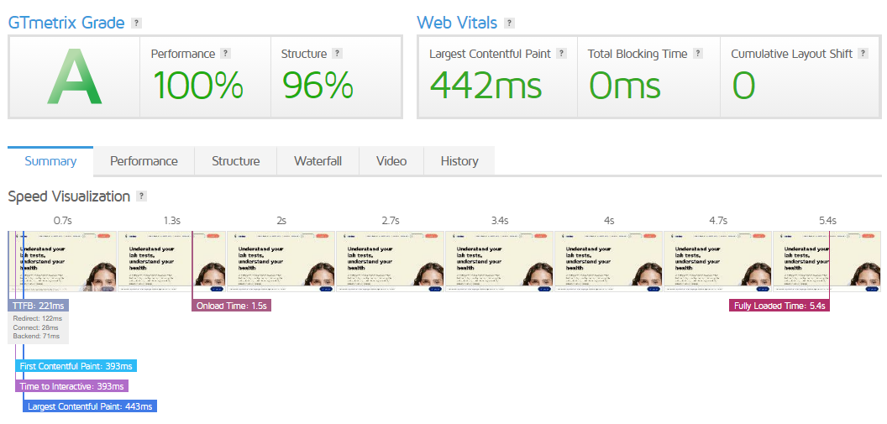Click the TTFB: 221ms marker label
Screen dimensions: 887x424
[39, 306]
